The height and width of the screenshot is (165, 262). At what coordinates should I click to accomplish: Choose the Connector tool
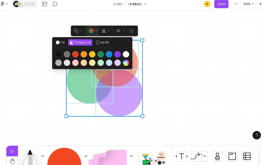point(196,156)
